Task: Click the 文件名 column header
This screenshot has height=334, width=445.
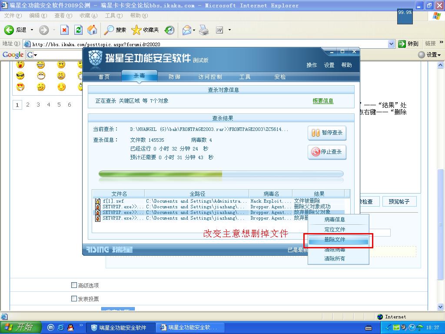Action: click(x=119, y=194)
